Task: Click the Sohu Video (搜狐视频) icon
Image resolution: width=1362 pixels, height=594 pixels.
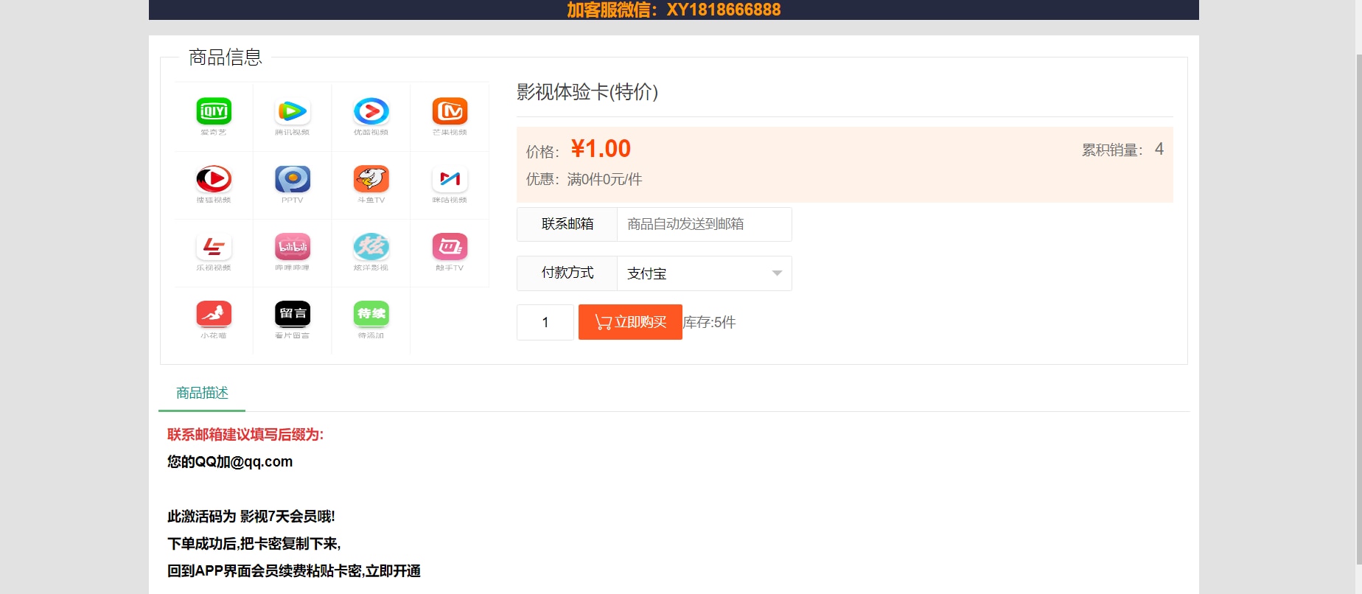Action: tap(214, 179)
